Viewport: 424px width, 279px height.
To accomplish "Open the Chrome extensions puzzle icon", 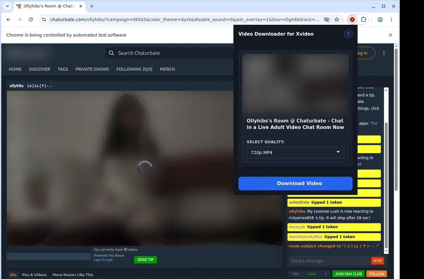I will pos(364,20).
